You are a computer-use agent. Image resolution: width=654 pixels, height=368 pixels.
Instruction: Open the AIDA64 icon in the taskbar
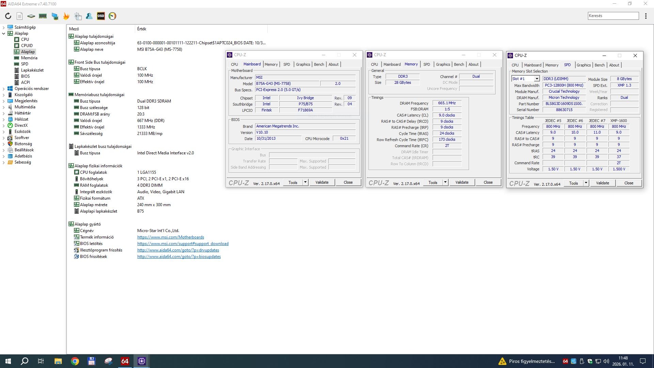[x=125, y=361]
